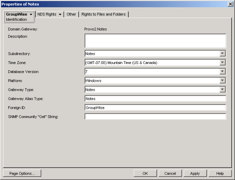Open Rights to Files and Folders tab

click(x=104, y=14)
